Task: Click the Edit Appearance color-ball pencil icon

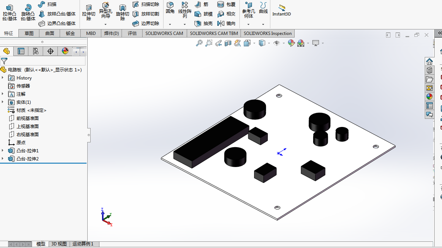Action: point(291,43)
